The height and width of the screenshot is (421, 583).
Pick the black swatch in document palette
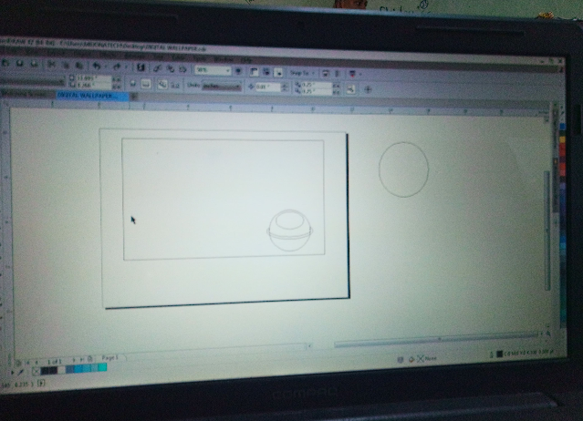(x=46, y=370)
